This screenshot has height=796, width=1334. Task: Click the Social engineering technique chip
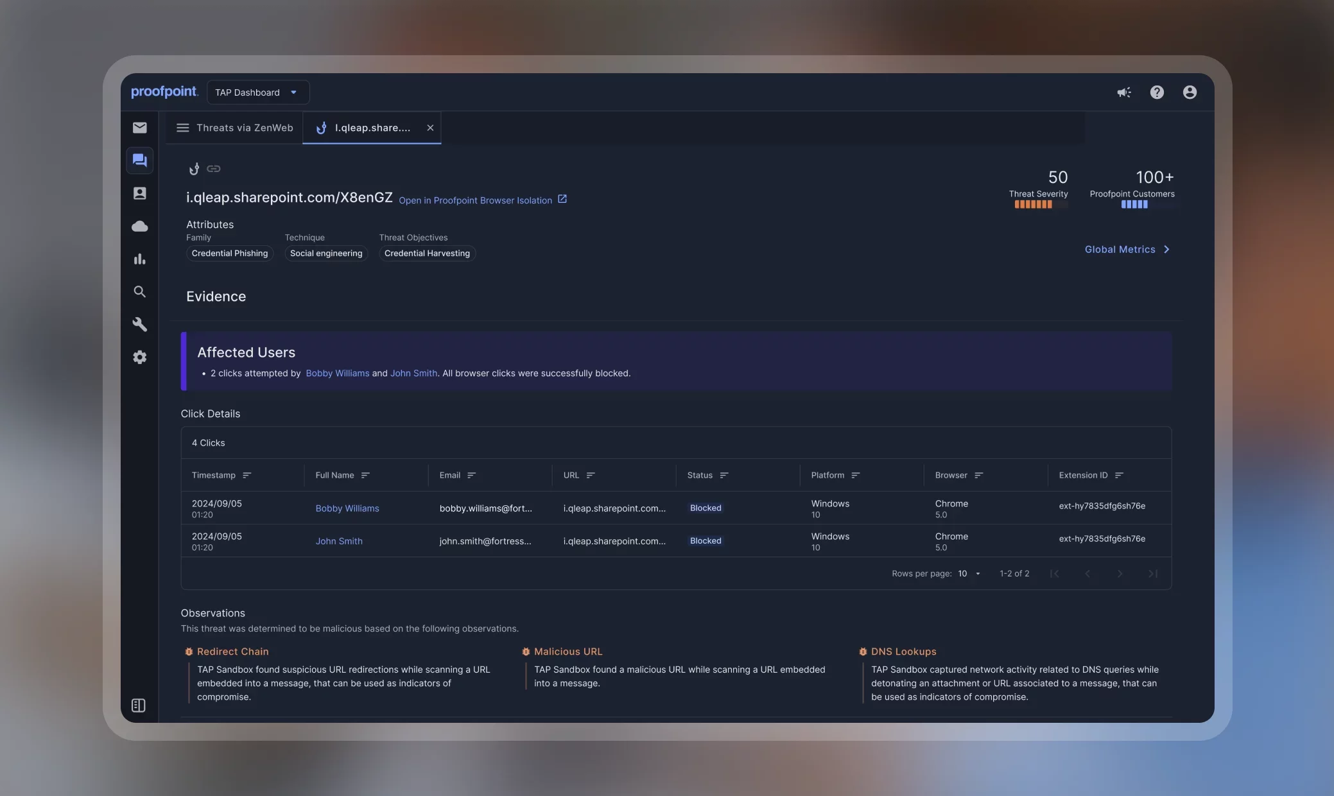[326, 254]
